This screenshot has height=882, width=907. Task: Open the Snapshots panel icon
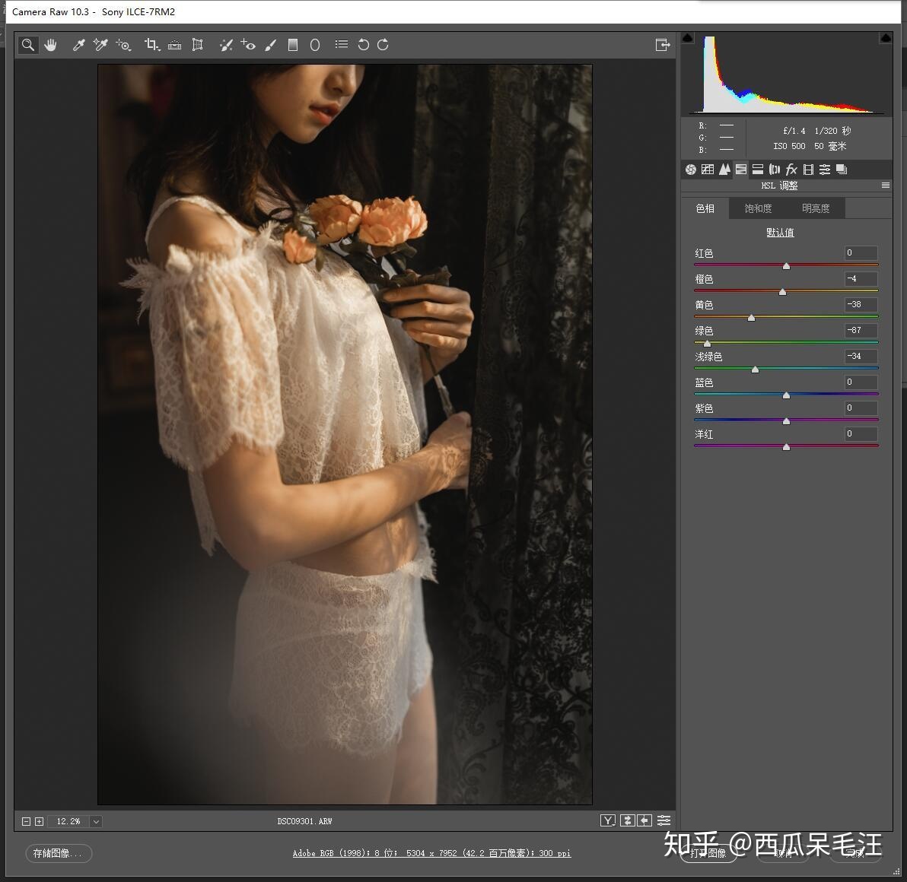coord(842,170)
